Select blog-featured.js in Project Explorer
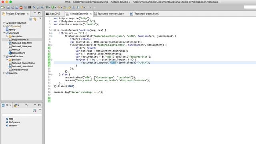The image size is (256, 144). click(x=20, y=40)
